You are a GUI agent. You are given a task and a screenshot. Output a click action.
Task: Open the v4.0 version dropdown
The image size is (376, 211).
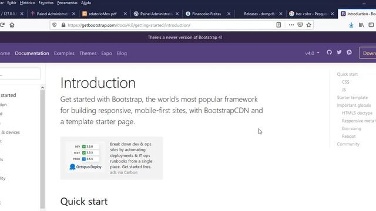(x=312, y=53)
